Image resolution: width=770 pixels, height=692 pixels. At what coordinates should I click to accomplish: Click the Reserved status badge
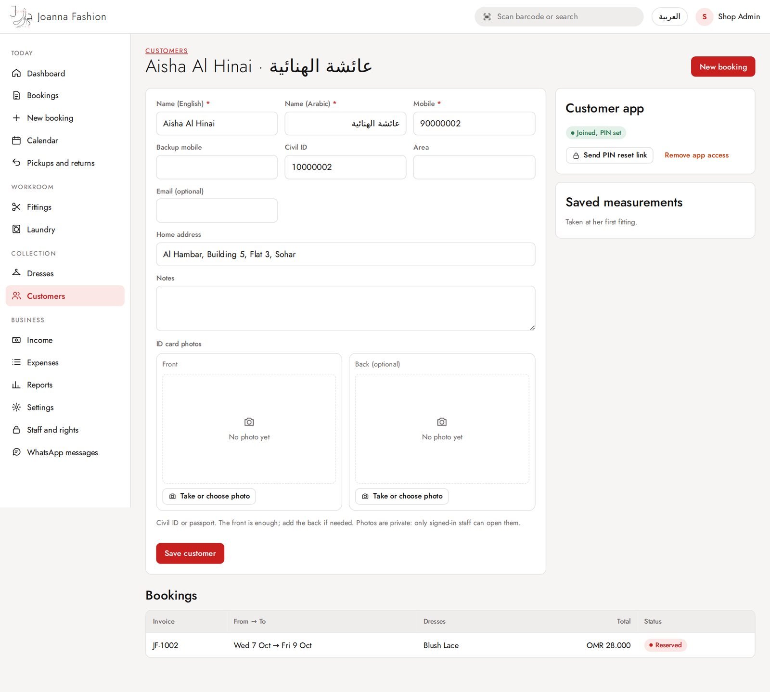pyautogui.click(x=665, y=645)
